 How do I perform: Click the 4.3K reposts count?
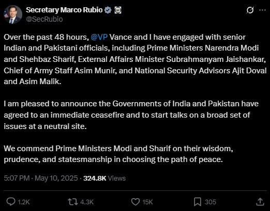[87, 202]
